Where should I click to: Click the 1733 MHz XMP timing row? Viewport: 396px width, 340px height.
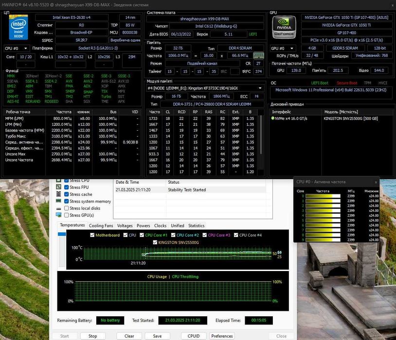coord(202,119)
